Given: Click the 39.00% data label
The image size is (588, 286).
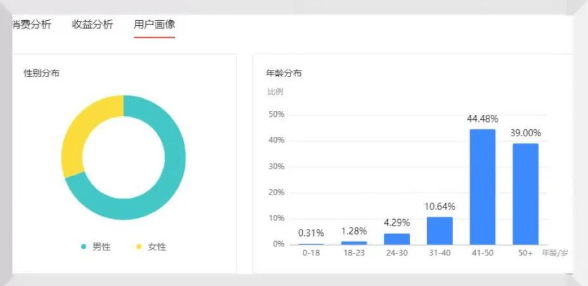Looking at the screenshot, I should pos(525,133).
